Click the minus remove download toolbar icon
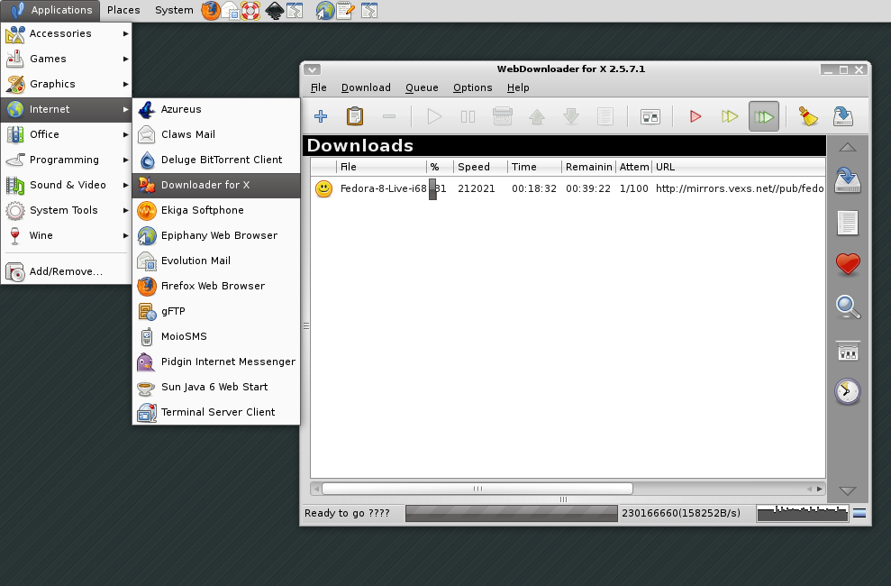The width and height of the screenshot is (891, 586). tap(389, 116)
